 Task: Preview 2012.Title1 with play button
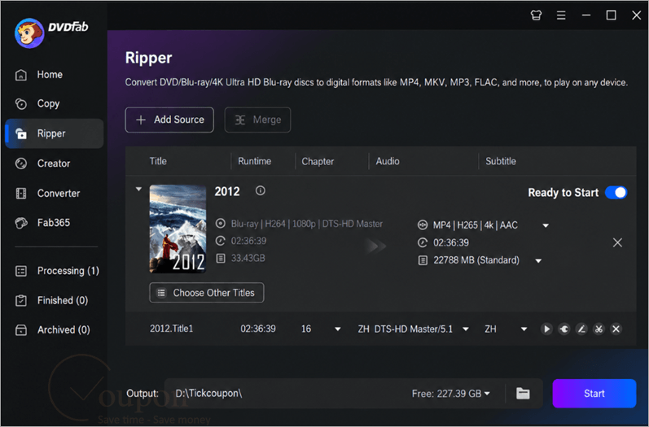pos(546,329)
